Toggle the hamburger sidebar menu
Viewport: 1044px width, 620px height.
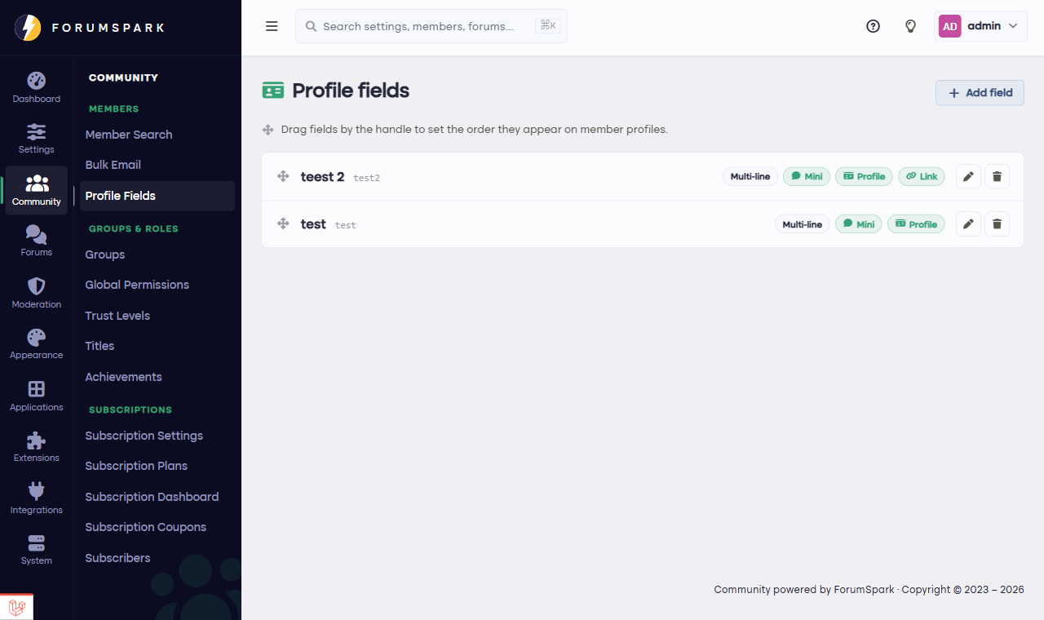pyautogui.click(x=272, y=26)
